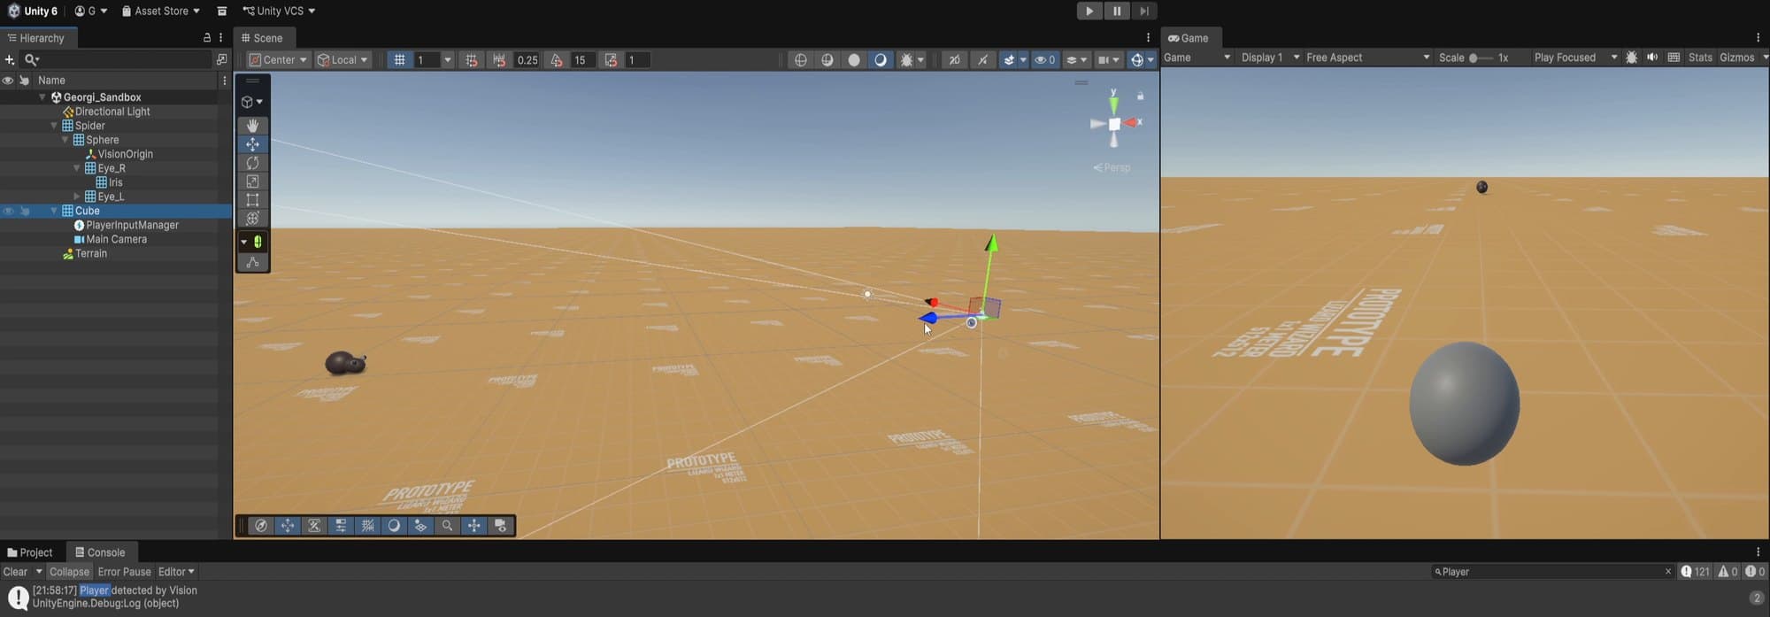
Task: Click the 15 rotation snap field
Action: [x=582, y=60]
